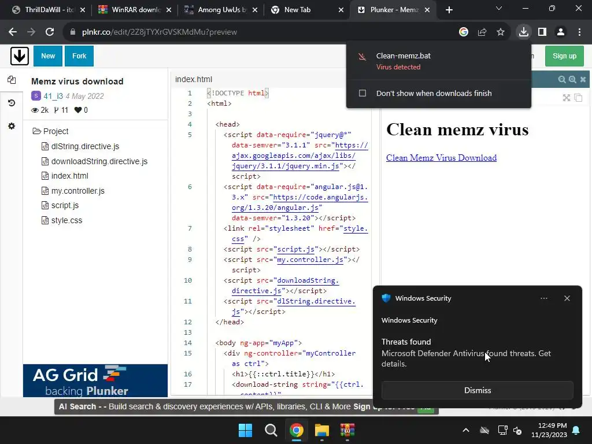Open a new browser tab
The height and width of the screenshot is (444, 592).
(x=449, y=10)
